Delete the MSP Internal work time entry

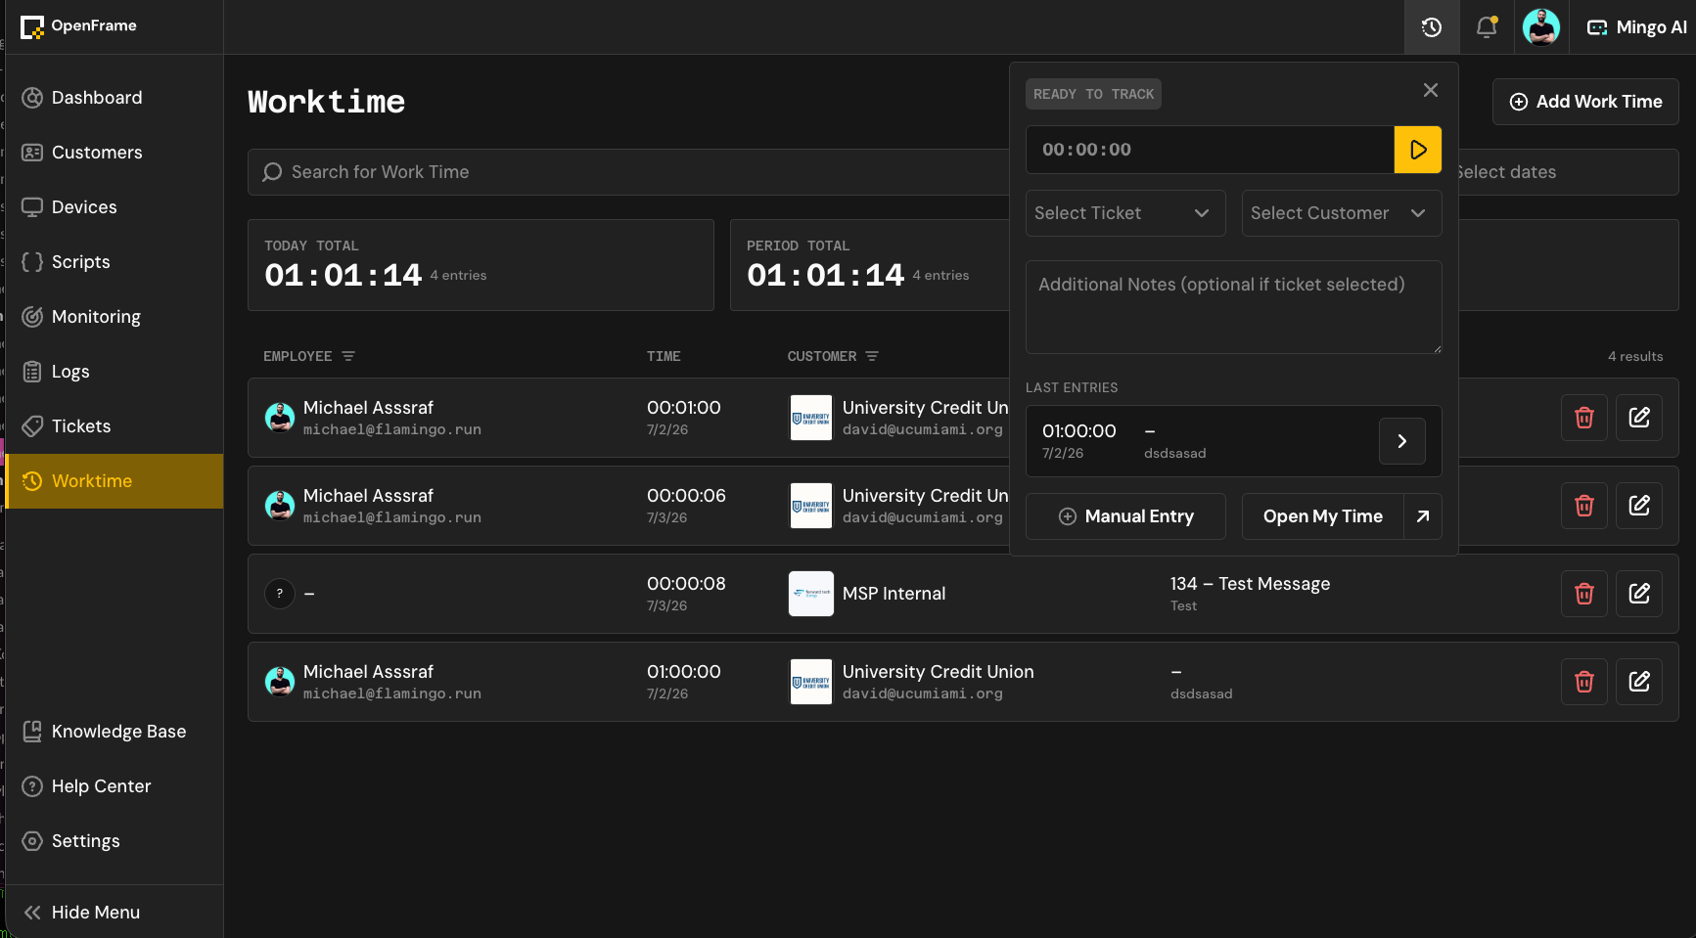point(1584,594)
